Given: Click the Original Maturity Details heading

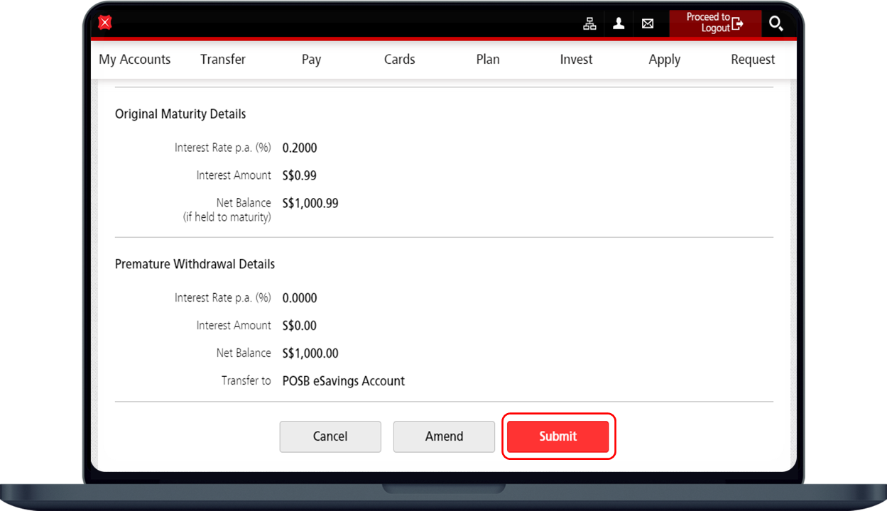Looking at the screenshot, I should pos(180,114).
